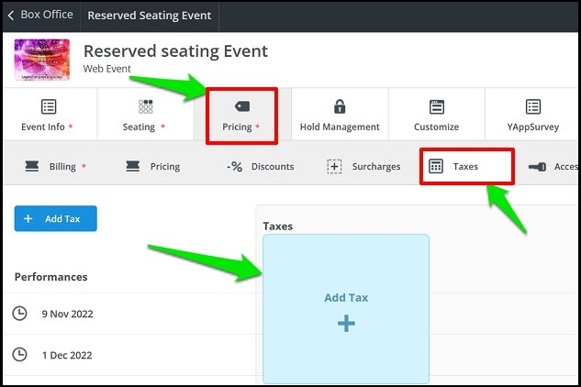Click the plus icon in the Add Tax card
The image size is (581, 387).
346,324
